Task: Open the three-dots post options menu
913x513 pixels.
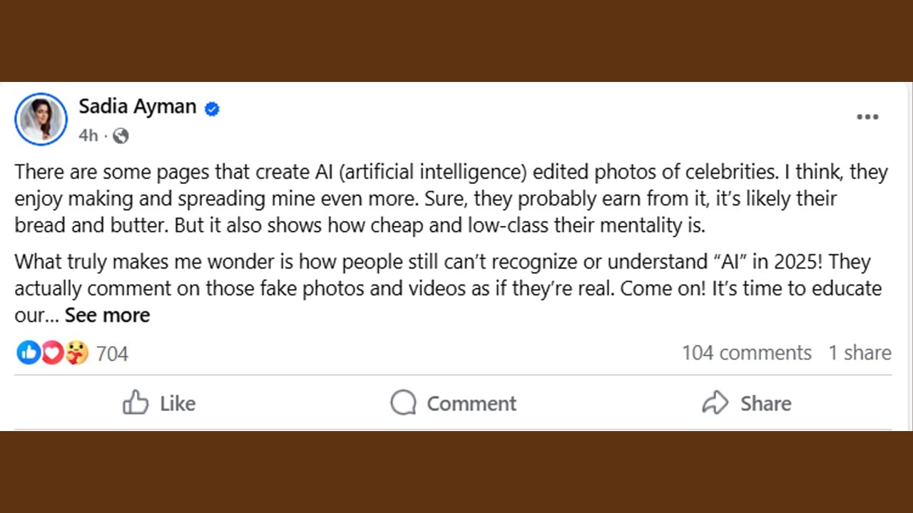Action: pyautogui.click(x=867, y=118)
